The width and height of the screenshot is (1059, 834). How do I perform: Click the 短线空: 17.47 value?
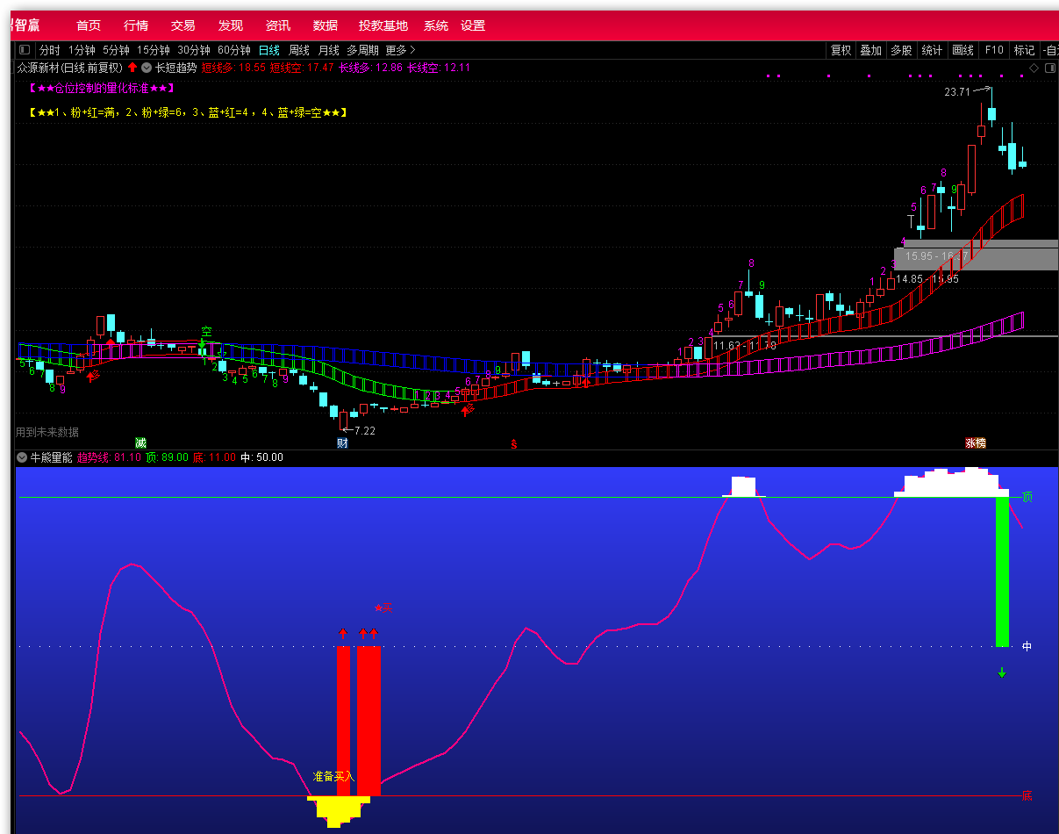(302, 68)
